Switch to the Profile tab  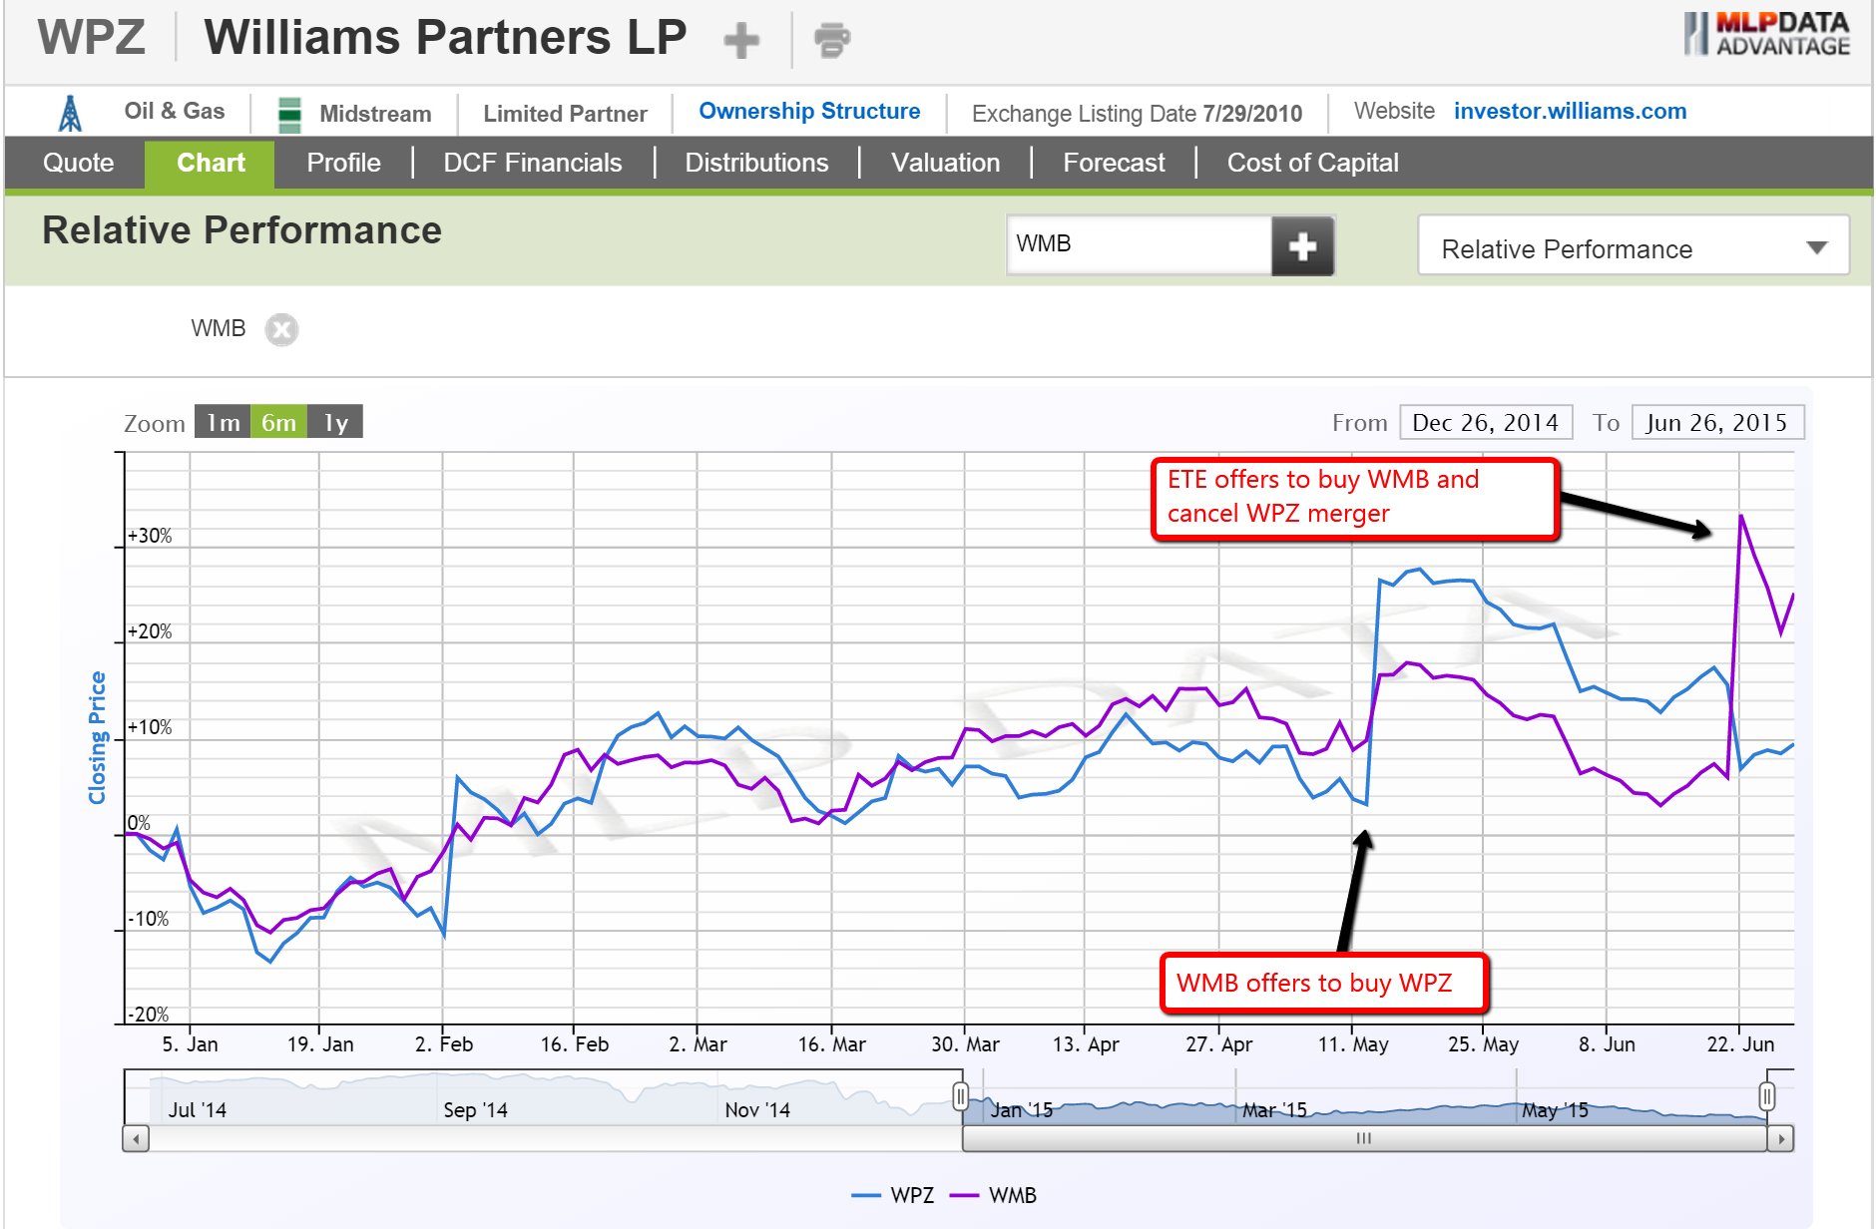tap(344, 163)
